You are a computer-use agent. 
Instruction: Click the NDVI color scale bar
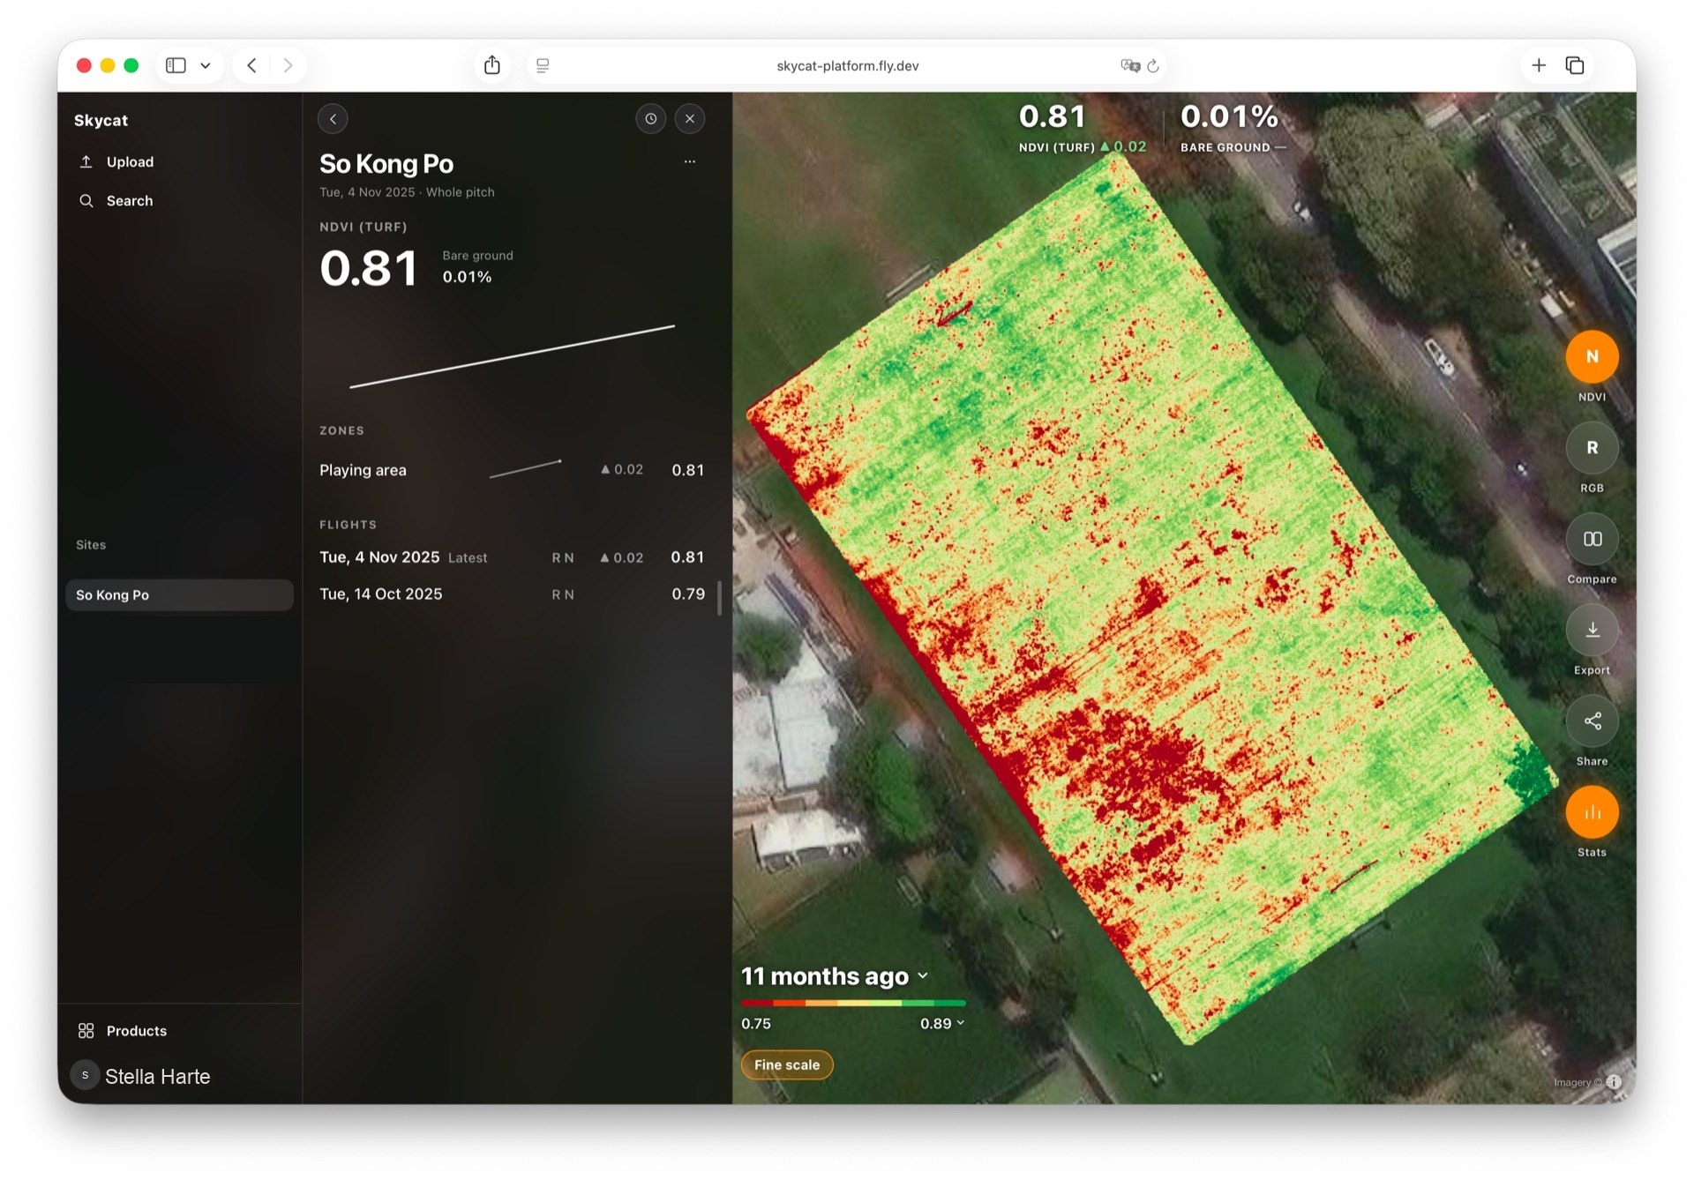tap(853, 1004)
